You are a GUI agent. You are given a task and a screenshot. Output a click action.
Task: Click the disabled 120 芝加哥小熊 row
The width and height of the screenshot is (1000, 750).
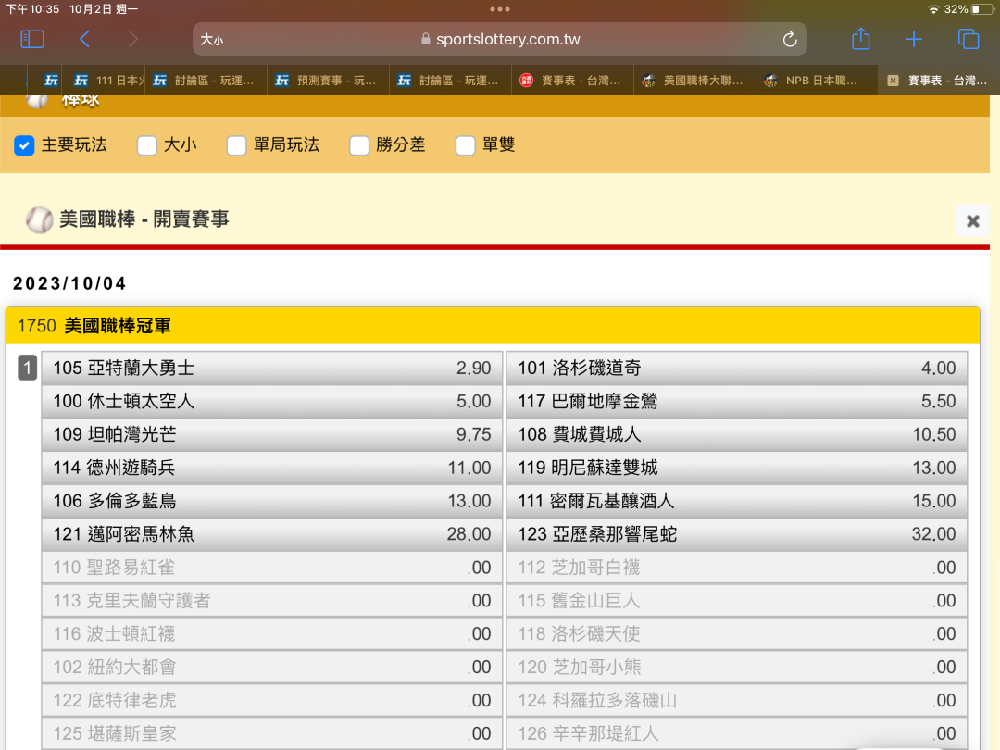click(737, 667)
